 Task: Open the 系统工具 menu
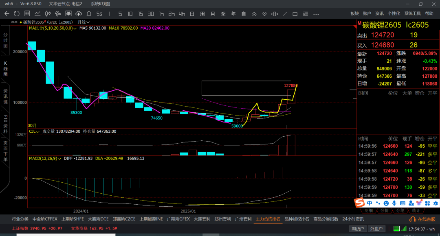point(412,13)
